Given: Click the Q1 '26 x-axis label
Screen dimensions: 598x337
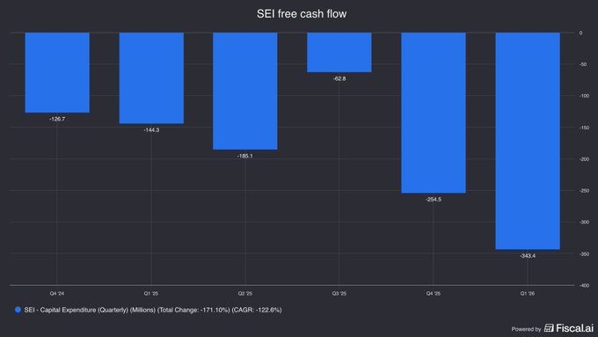Looking at the screenshot, I should 528,294.
